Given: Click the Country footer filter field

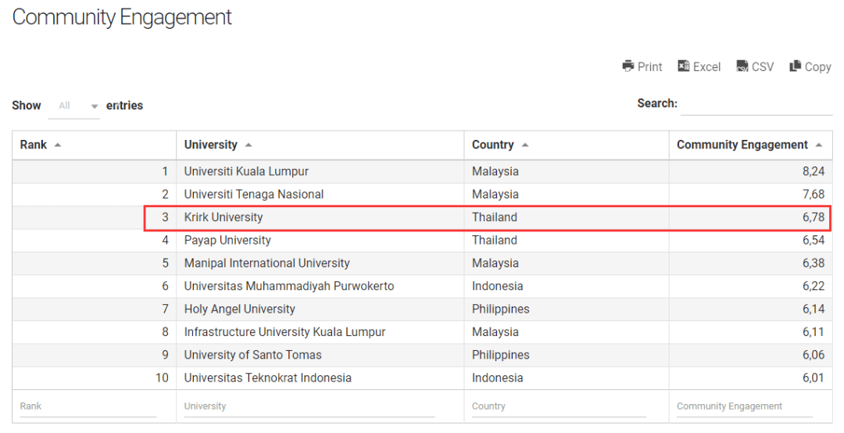Looking at the screenshot, I should tap(563, 406).
